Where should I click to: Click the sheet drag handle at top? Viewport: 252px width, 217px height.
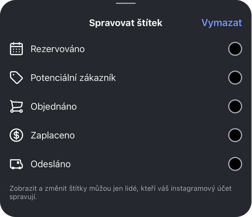pyautogui.click(x=126, y=3)
